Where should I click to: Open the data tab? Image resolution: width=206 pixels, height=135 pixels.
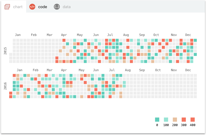coord(67,7)
